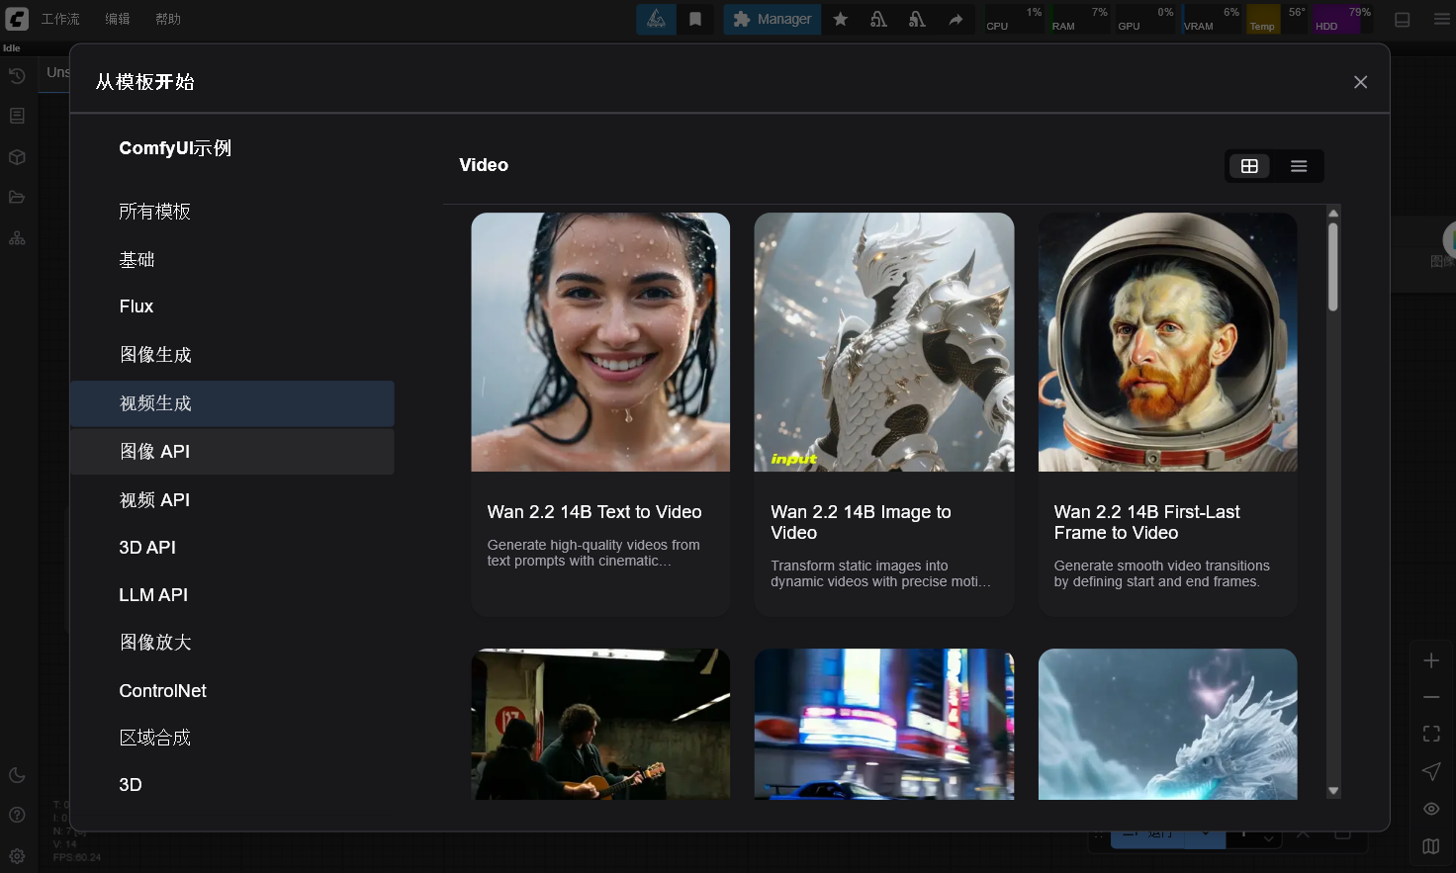Close the 从模板开始 dialog
The height and width of the screenshot is (873, 1456).
coord(1361,82)
